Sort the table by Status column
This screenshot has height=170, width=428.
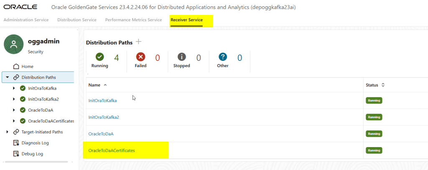(383, 85)
